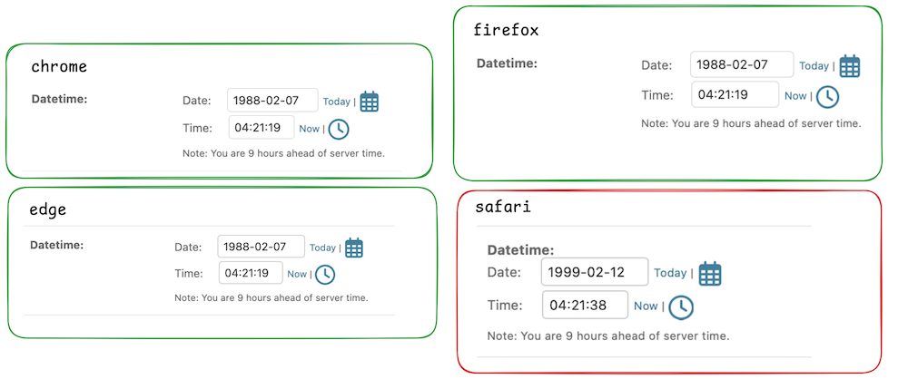
Task: Open the calendar icon in the edge panel
Action: 354,248
